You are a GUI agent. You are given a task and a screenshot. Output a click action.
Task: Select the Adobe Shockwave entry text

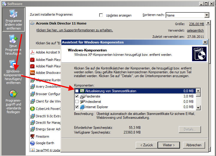point(48,73)
